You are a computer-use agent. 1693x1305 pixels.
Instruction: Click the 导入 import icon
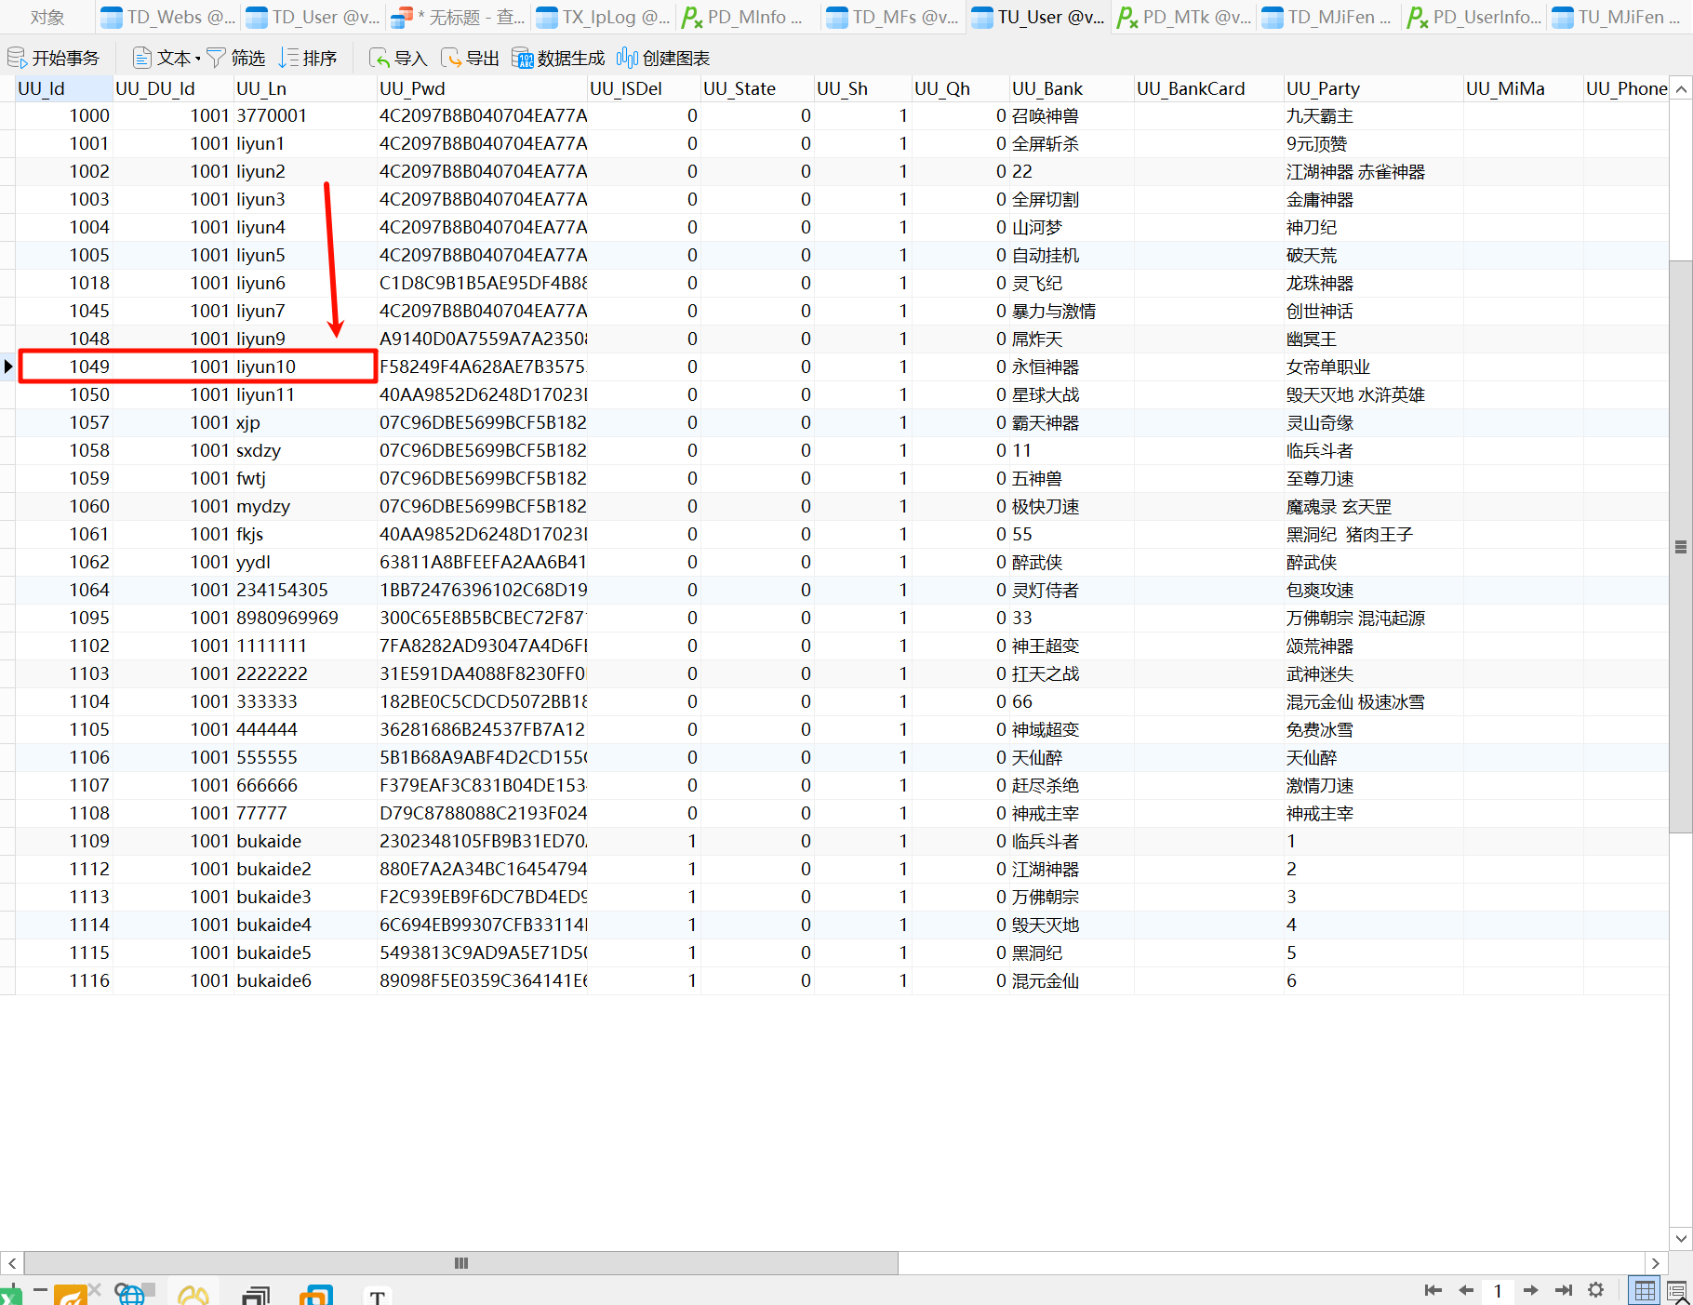pos(379,59)
